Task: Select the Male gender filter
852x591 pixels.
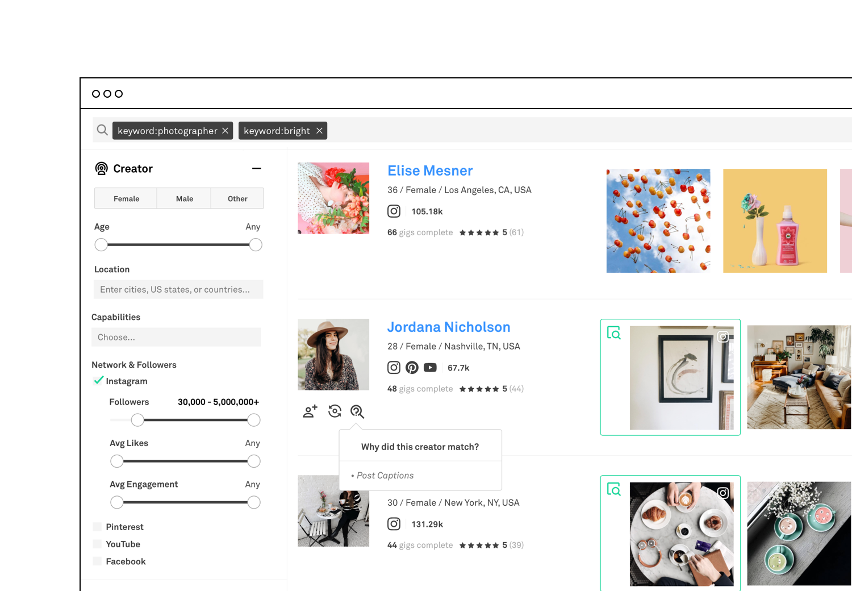Action: point(185,198)
